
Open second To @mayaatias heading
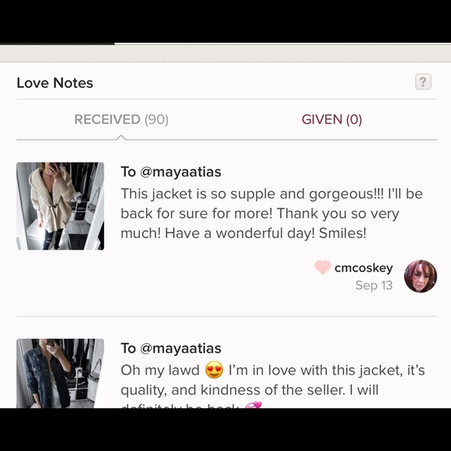(x=171, y=348)
